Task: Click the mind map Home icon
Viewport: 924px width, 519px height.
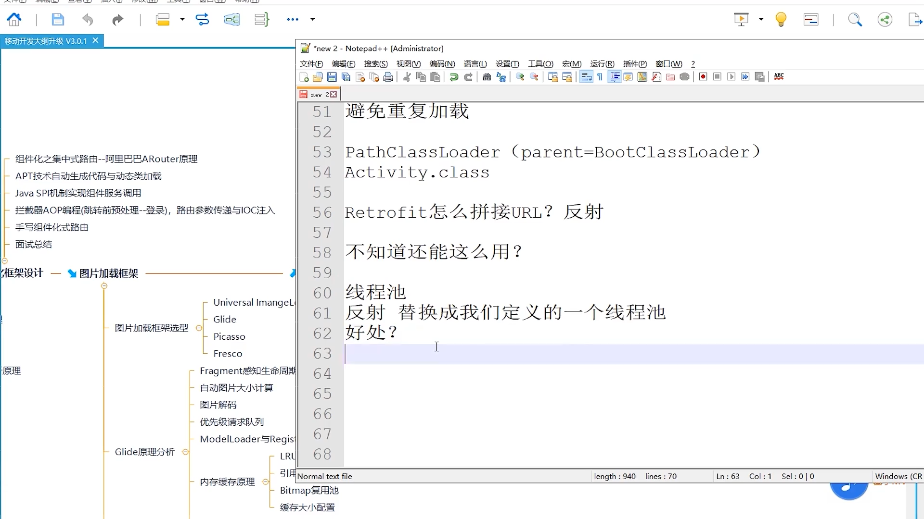Action: click(14, 19)
